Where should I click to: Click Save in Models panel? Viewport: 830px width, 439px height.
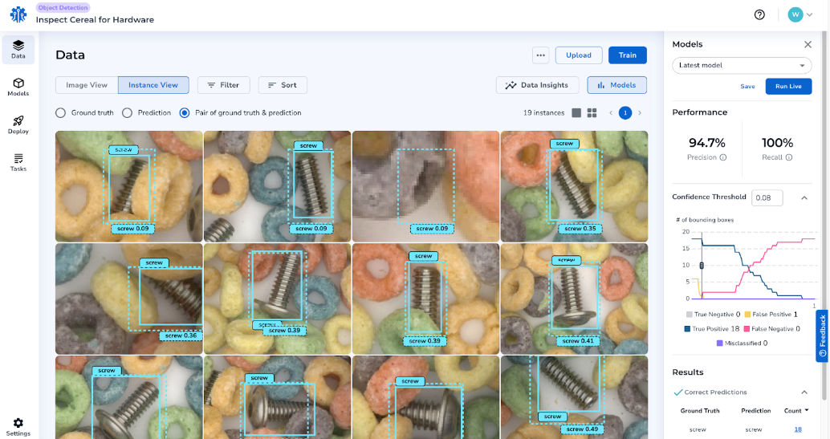747,87
